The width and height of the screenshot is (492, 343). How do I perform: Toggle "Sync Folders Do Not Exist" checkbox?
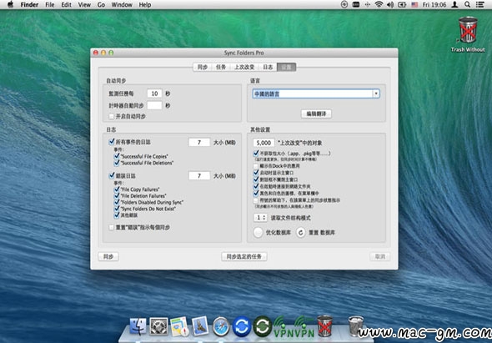(117, 209)
